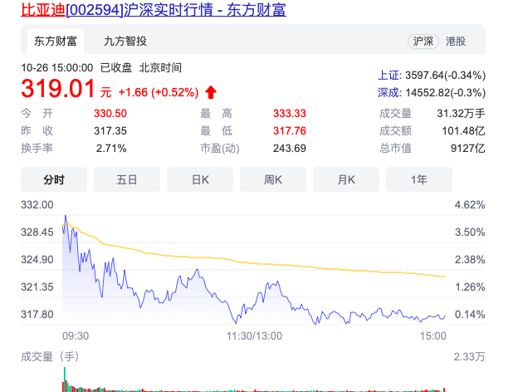This screenshot has width=523, height=392.
Task: Click the 最高 value 333.33
Action: click(290, 114)
